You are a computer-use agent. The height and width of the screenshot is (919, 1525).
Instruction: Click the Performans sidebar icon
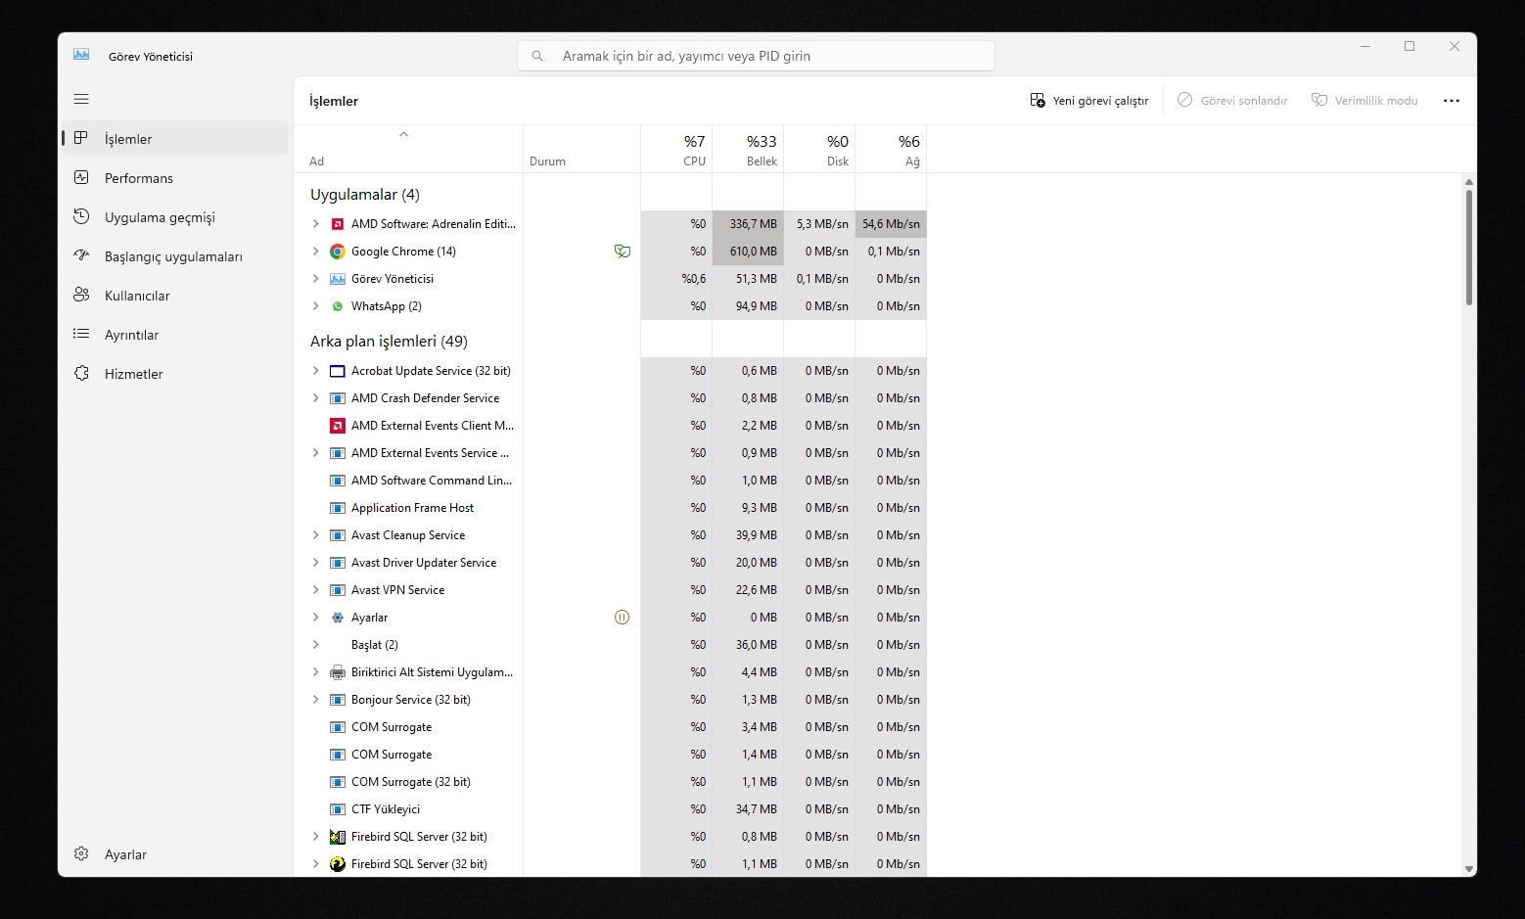pos(81,177)
